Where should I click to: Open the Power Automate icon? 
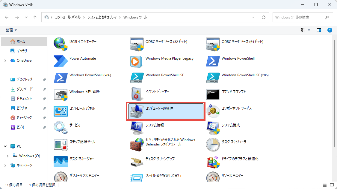pyautogui.click(x=61, y=61)
